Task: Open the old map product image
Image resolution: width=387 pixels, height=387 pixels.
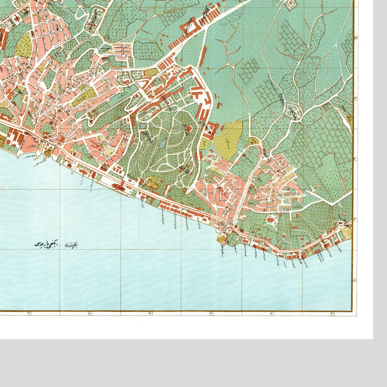Action: (x=186, y=169)
